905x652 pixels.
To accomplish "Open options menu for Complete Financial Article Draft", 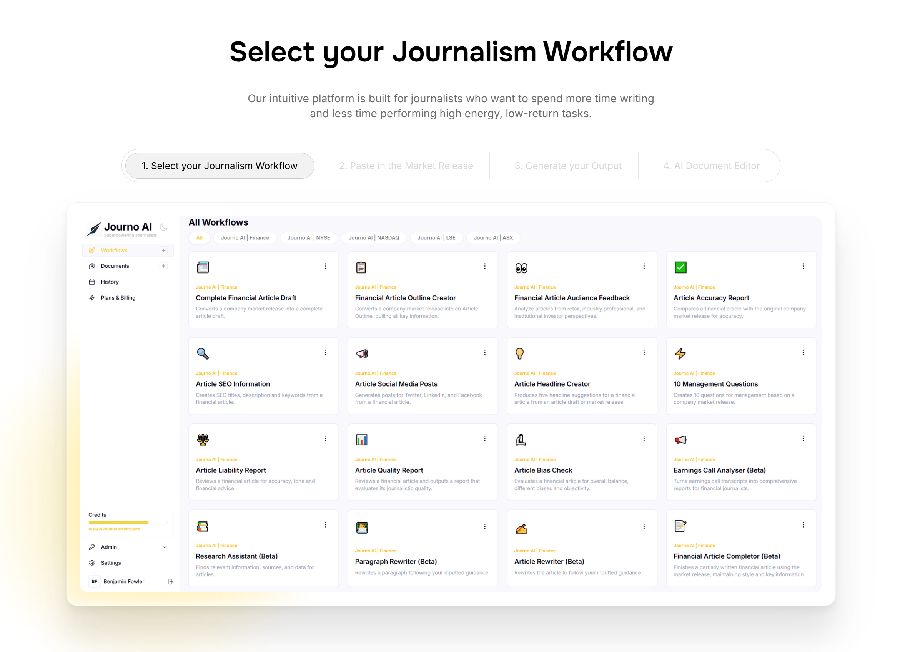I will point(326,266).
